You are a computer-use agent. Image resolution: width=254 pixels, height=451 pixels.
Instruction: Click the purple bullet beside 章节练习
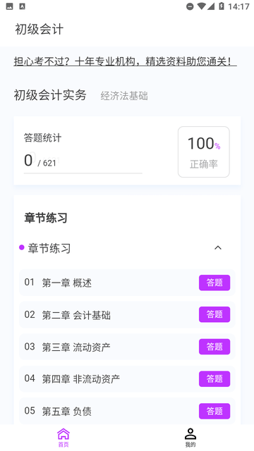(22, 247)
